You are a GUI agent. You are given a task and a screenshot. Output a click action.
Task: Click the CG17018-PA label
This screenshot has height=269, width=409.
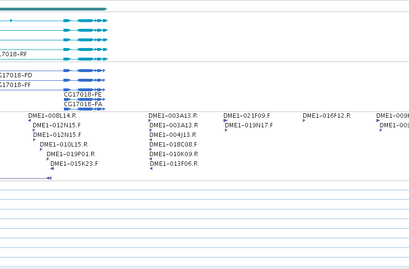pos(83,104)
